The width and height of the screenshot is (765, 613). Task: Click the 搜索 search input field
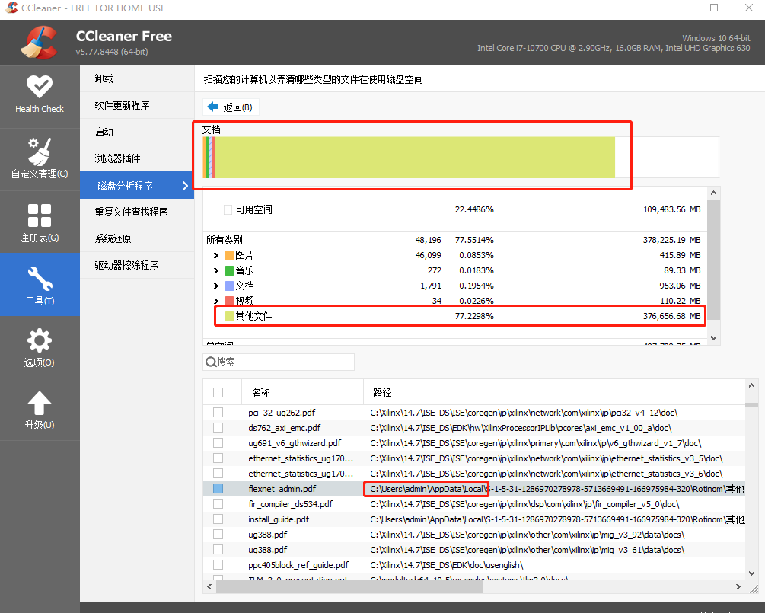point(279,362)
